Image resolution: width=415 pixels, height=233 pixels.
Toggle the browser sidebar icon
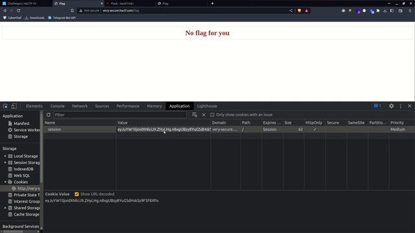click(x=392, y=10)
